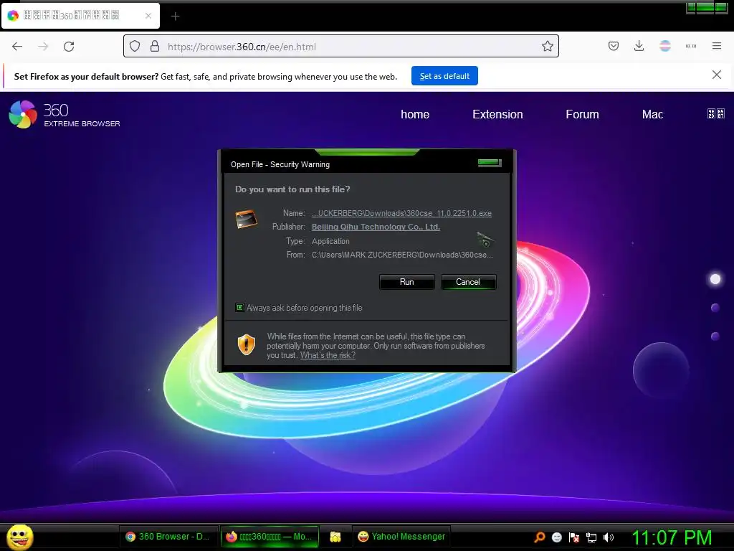Open the Extension nav item
734x551 pixels.
(497, 114)
